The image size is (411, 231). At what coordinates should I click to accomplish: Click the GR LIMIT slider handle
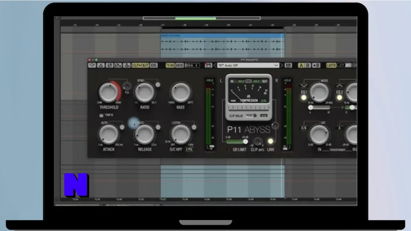coord(245,142)
